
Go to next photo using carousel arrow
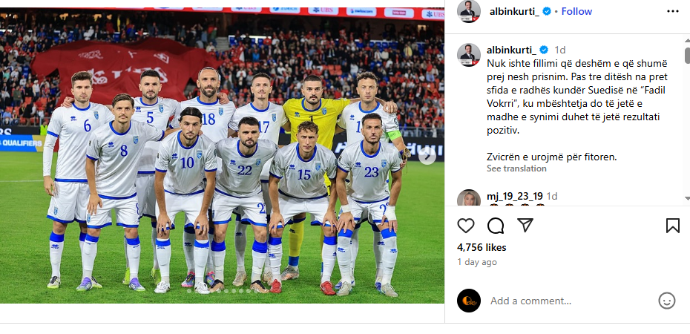(427, 156)
